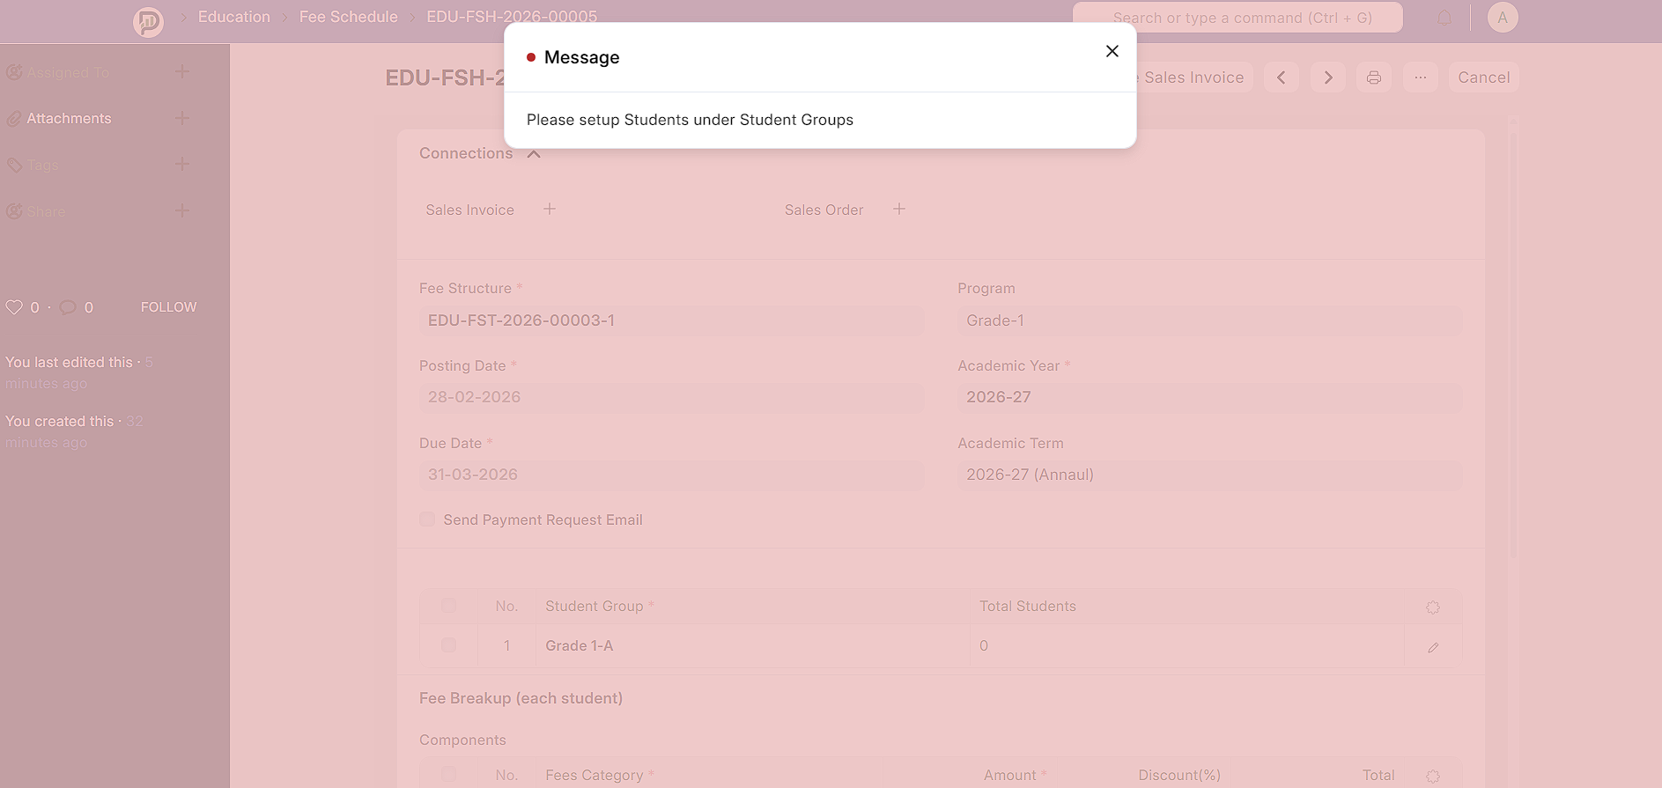This screenshot has height=788, width=1662.
Task: Navigate to Fee Schedule breadcrumb
Action: (348, 17)
